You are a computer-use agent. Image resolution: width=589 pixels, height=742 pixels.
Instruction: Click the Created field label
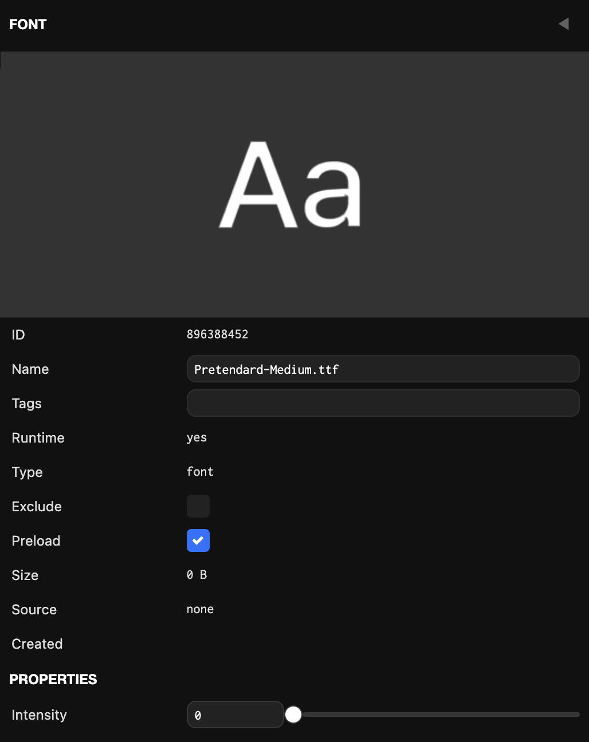[x=37, y=644]
